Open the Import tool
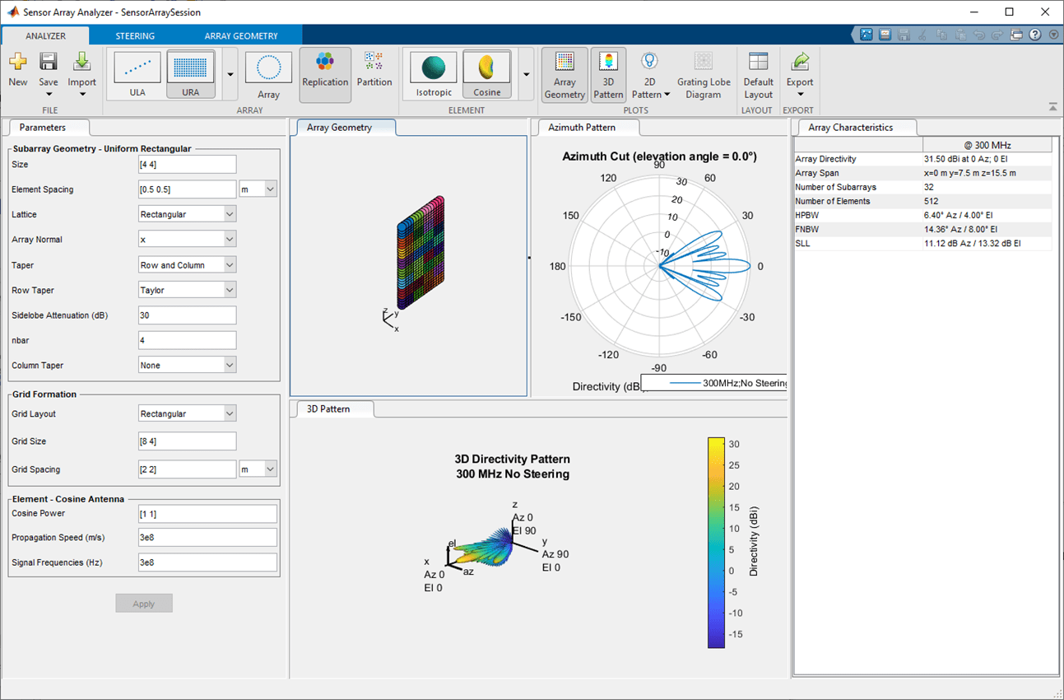This screenshot has height=700, width=1064. point(81,74)
